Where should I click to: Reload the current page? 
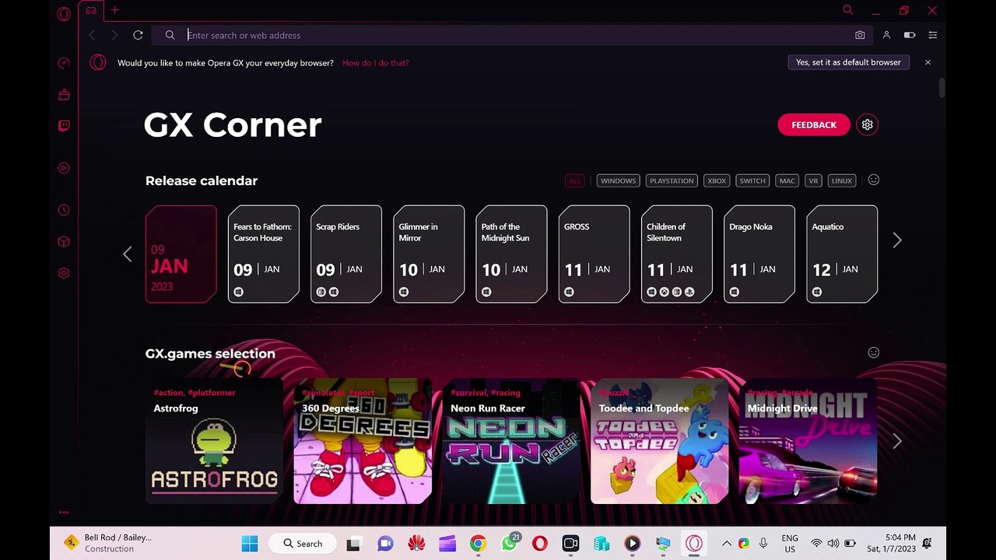click(x=138, y=35)
